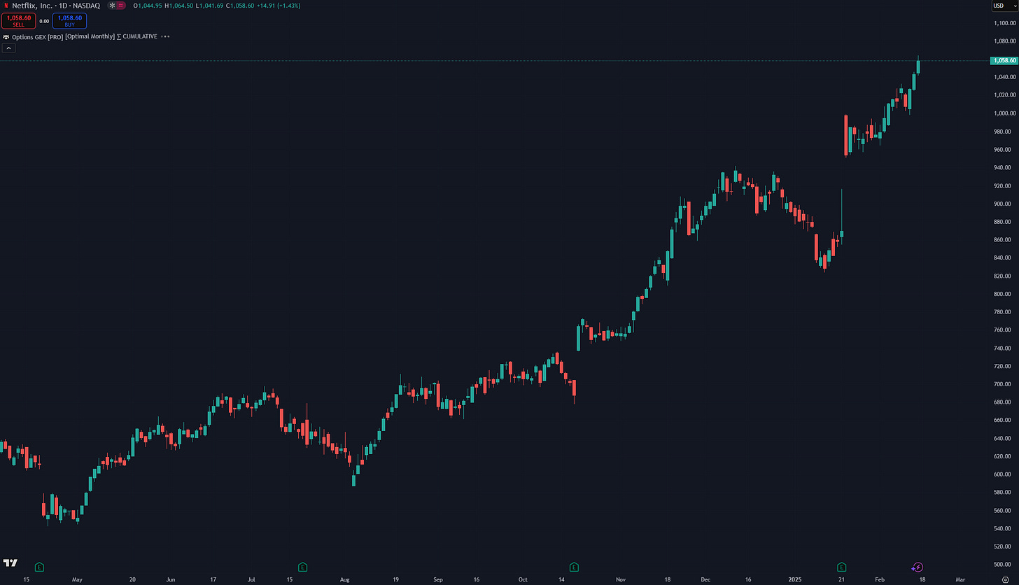Click the Netflix logo icon beside the symbol name
This screenshot has height=585, width=1019.
6,6
